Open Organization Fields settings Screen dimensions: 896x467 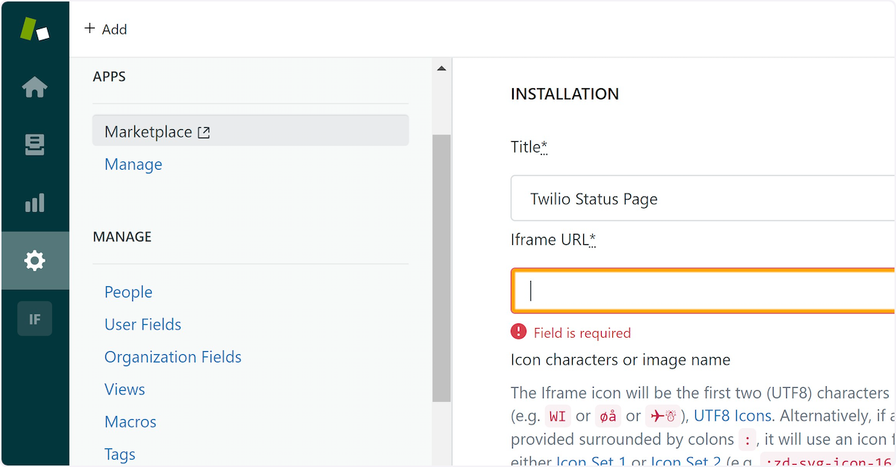[x=173, y=357]
